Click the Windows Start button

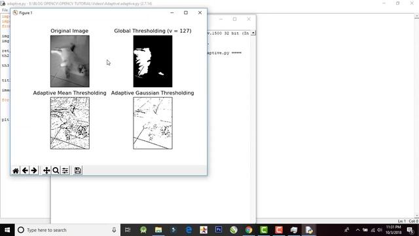pos(7,230)
